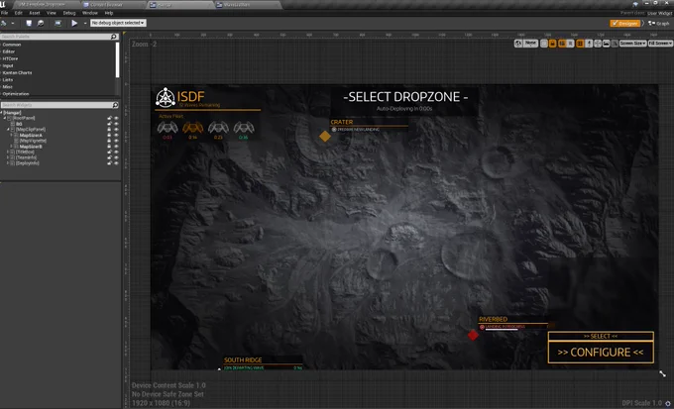
Task: Select MapSizerB in the hierarchy
Action: click(31, 147)
